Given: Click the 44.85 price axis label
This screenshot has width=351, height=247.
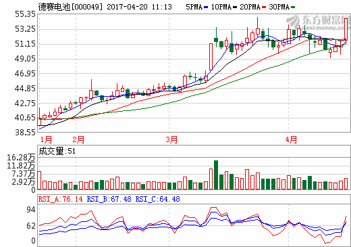Looking at the screenshot, I should tap(25, 89).
